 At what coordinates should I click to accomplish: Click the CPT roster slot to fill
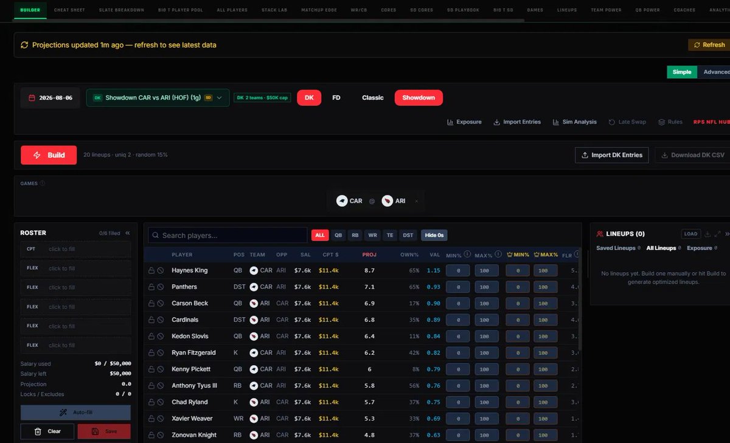click(75, 249)
